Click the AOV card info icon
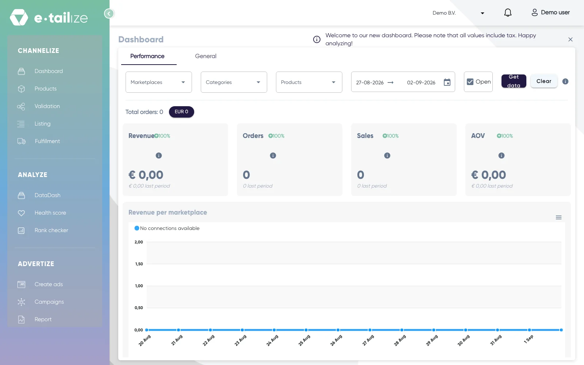The height and width of the screenshot is (365, 584). (x=502, y=155)
